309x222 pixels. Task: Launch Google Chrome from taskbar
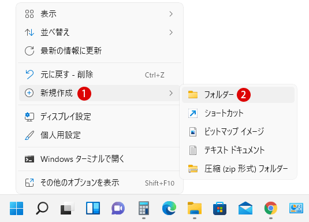coord(271,208)
